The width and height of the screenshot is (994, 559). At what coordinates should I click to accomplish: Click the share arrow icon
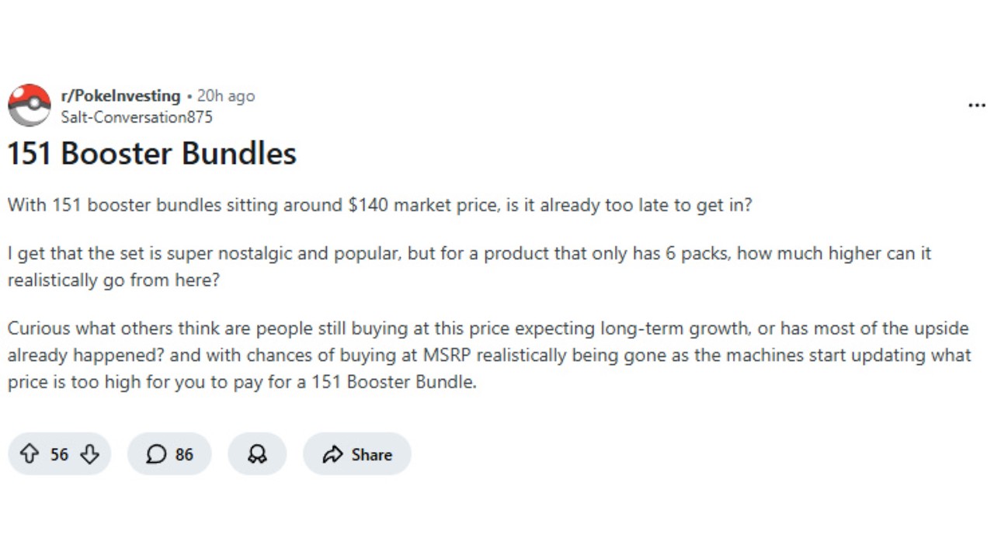tap(333, 454)
